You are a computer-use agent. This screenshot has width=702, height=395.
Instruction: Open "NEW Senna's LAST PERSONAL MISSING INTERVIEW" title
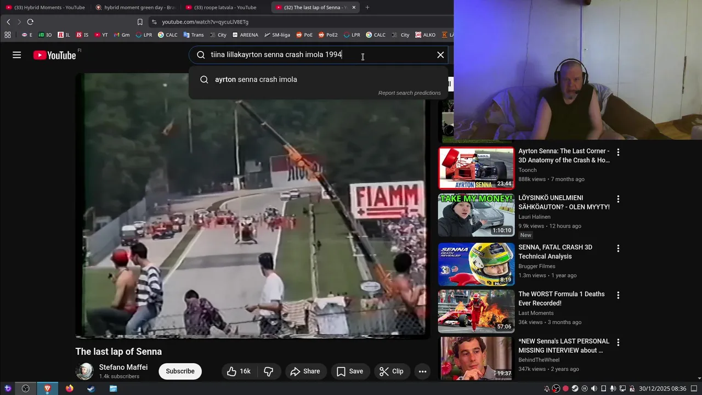pos(564,346)
